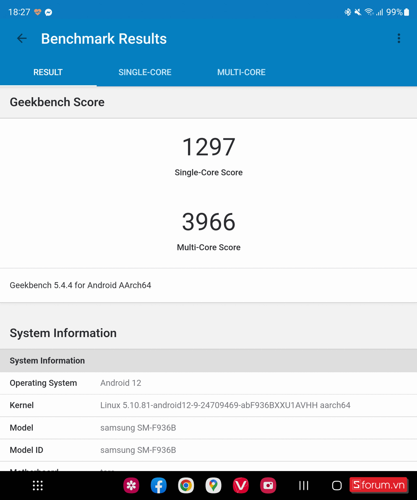The width and height of the screenshot is (417, 500).
Task: Launch Google Chrome from the taskbar
Action: pyautogui.click(x=186, y=485)
